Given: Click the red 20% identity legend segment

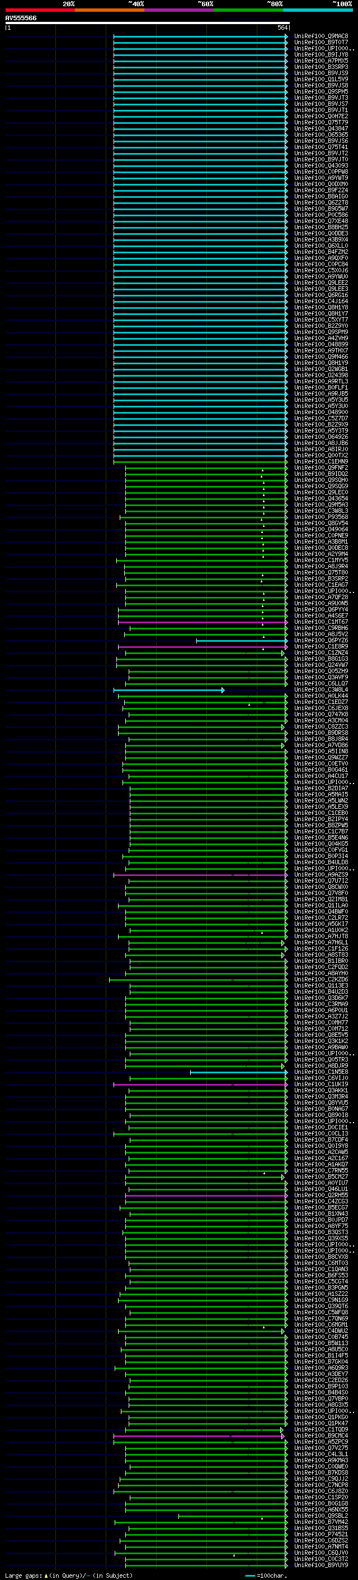Looking at the screenshot, I should (40, 10).
